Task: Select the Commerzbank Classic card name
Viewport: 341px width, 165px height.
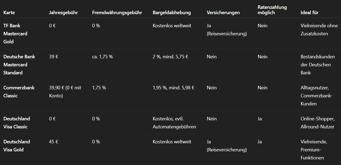Action: click(19, 92)
